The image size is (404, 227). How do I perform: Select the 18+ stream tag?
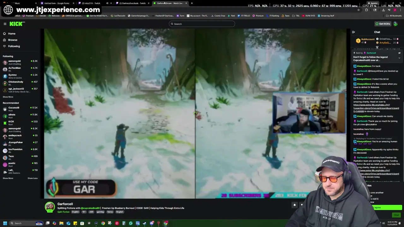click(x=84, y=212)
